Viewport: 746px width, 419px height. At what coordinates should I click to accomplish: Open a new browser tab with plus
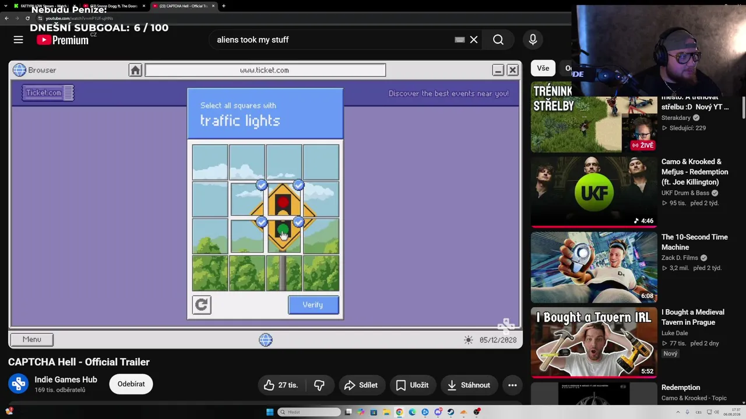(x=224, y=6)
